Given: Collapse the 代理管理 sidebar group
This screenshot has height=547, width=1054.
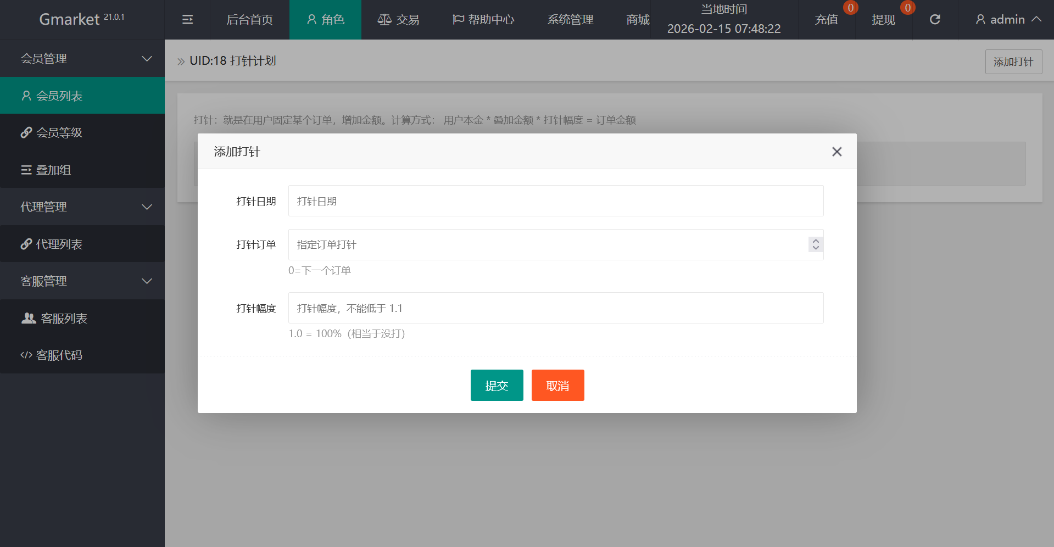Looking at the screenshot, I should 82,207.
